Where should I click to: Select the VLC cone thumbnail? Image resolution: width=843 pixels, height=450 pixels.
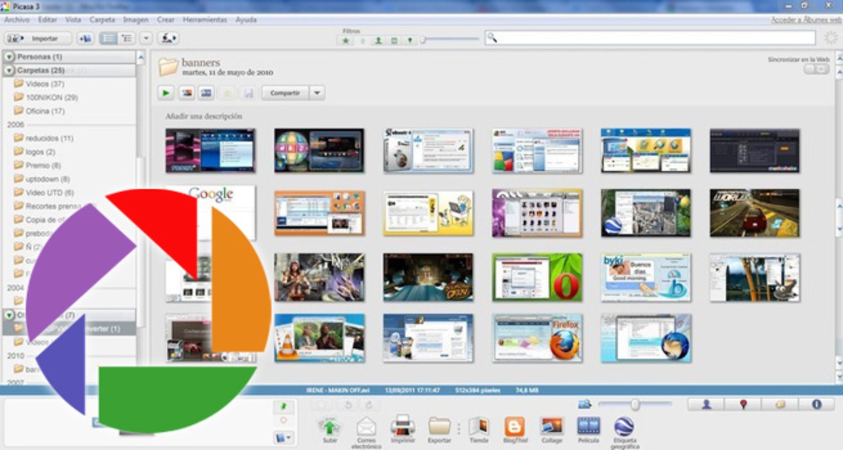tap(319, 338)
